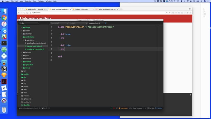This screenshot has height=119, width=211.
Task: Open iTunes from the dock
Action: pos(4,24)
